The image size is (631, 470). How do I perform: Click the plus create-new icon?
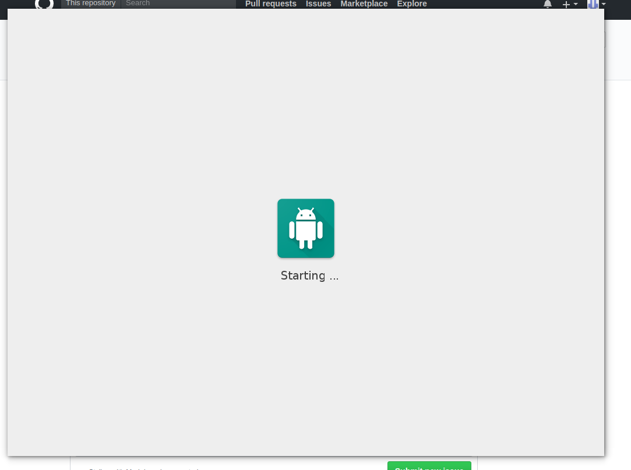565,4
